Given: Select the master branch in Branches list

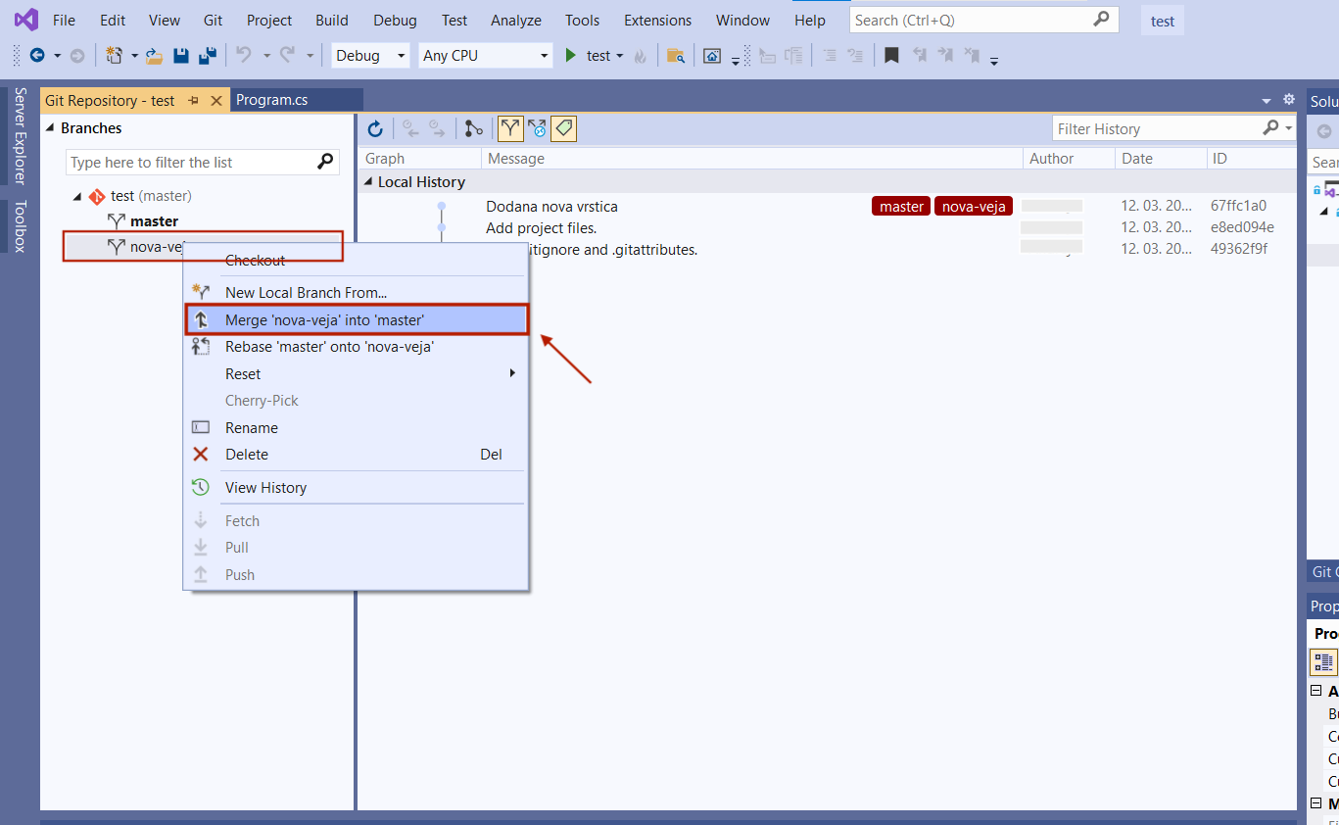Looking at the screenshot, I should [154, 221].
